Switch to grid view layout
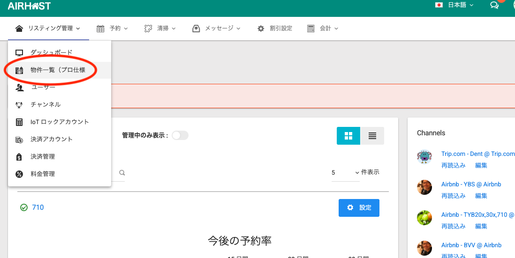This screenshot has height=258, width=515. (348, 136)
